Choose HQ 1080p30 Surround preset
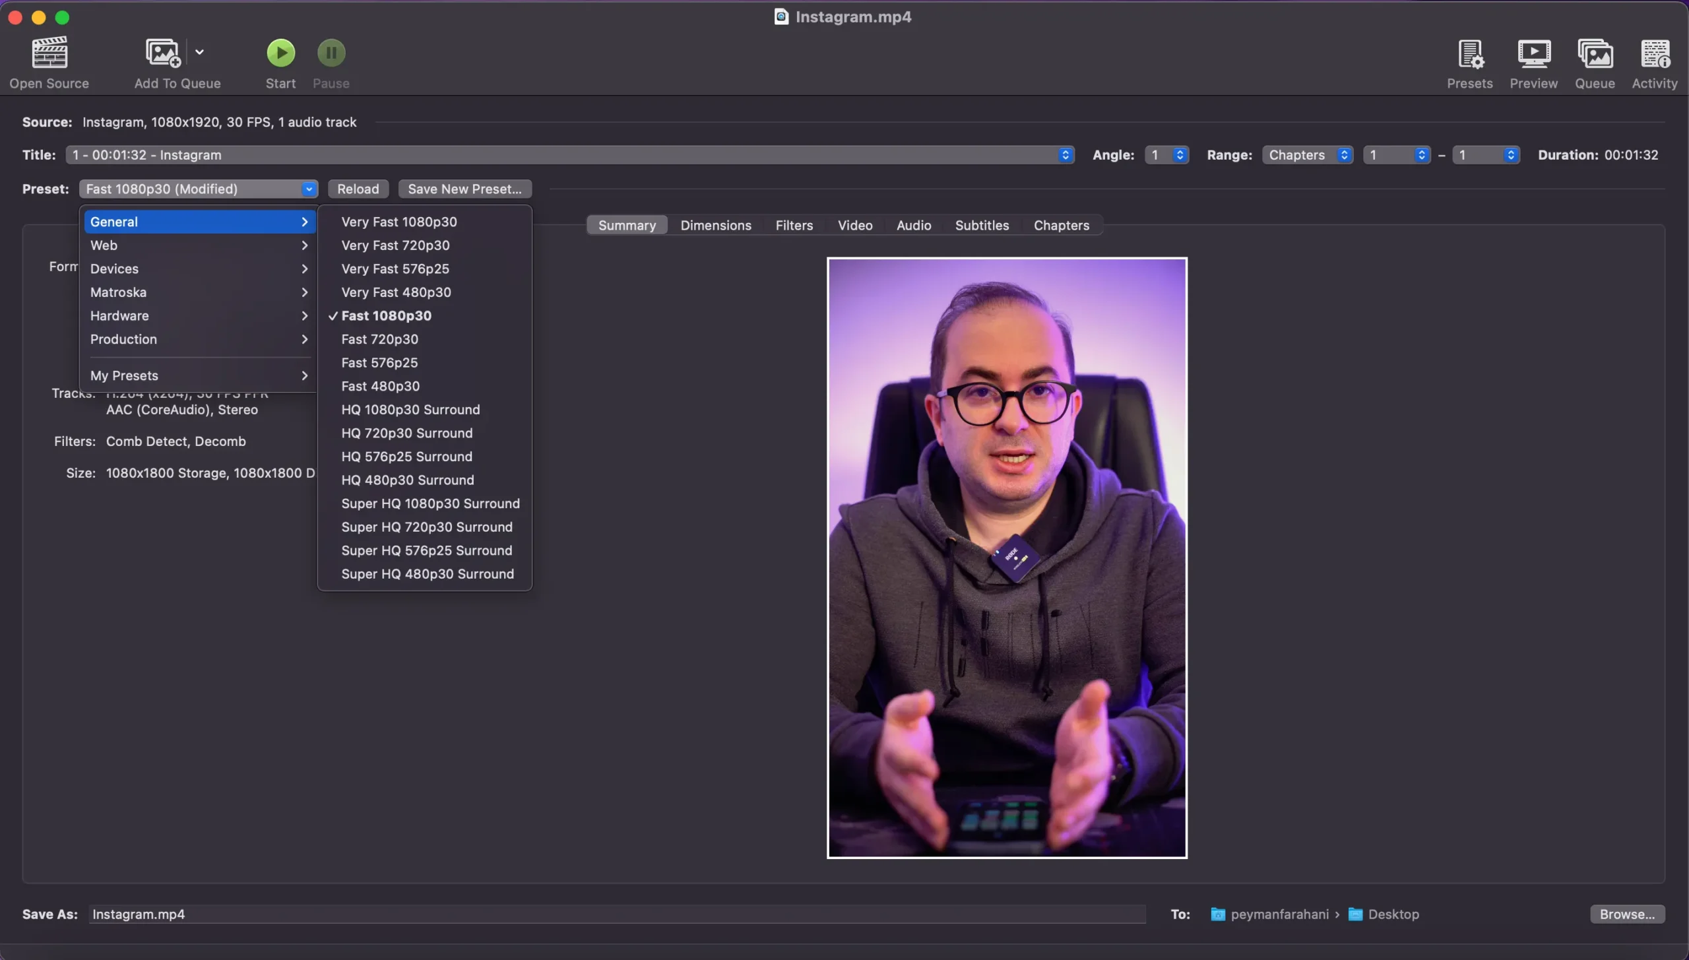Viewport: 1689px width, 960px height. (410, 410)
